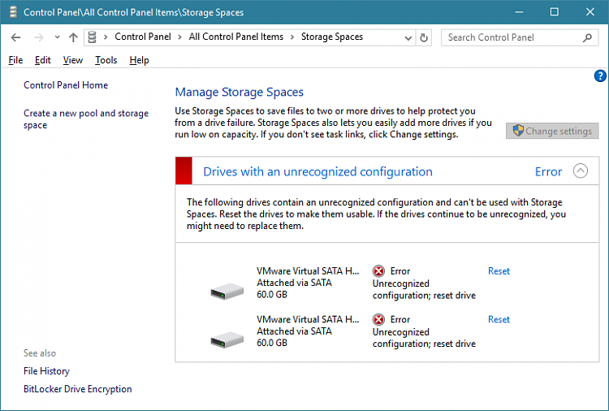
Task: Go up one level with Up arrow
Action: [73, 37]
